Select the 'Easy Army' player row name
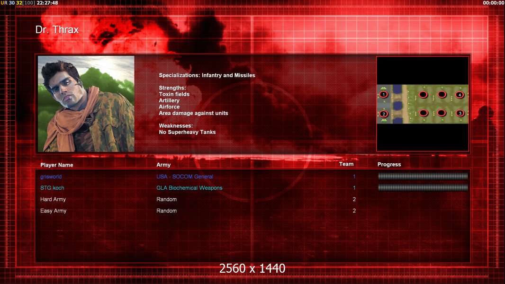 point(53,211)
